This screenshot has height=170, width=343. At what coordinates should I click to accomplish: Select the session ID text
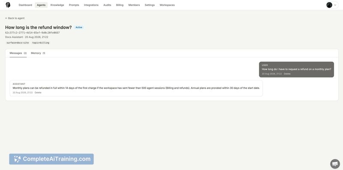coord(33,33)
